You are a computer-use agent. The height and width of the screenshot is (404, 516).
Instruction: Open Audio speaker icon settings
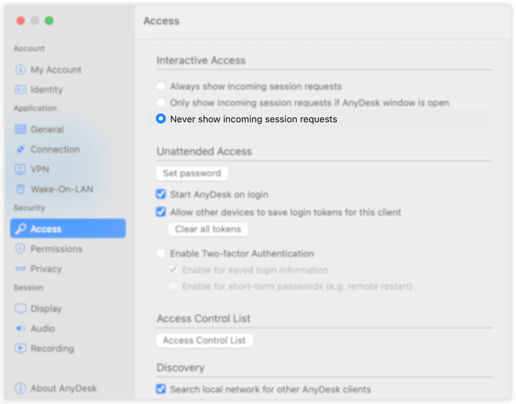(x=20, y=329)
